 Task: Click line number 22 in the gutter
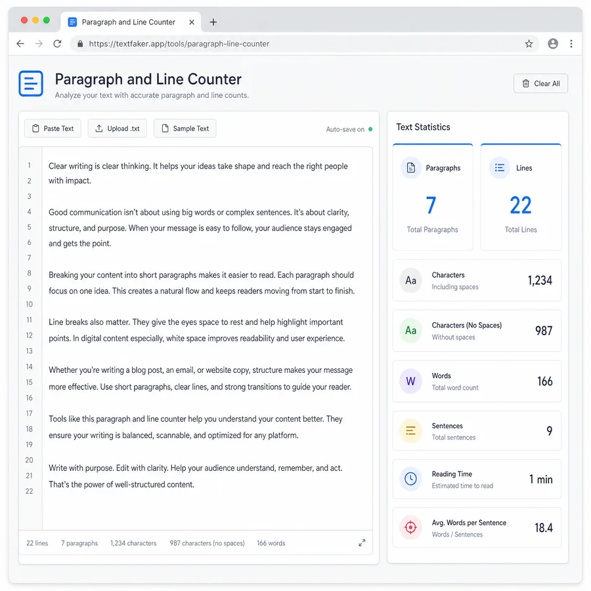coord(29,491)
